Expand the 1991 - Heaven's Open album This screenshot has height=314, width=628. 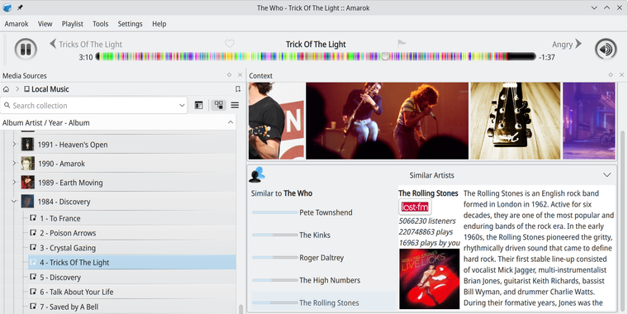[x=14, y=144]
